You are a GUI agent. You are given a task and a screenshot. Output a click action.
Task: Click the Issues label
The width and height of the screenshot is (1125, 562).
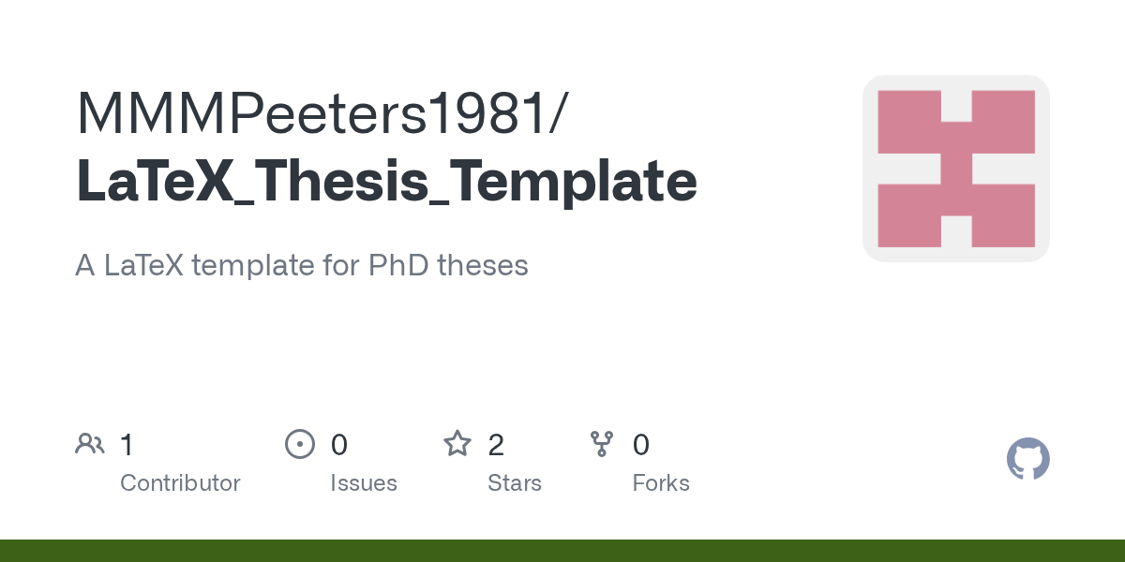(364, 483)
